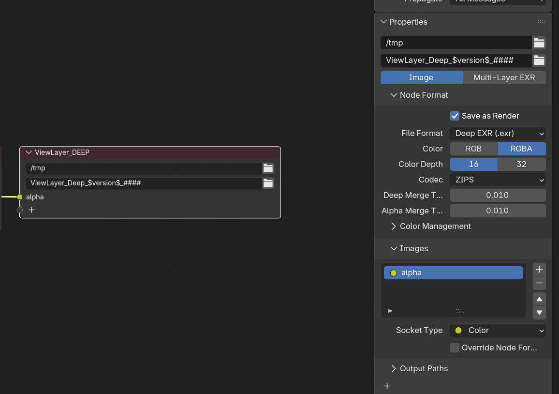
Task: Click yellow alpha input socket on node
Action: coord(20,197)
